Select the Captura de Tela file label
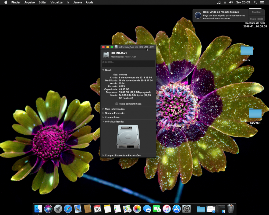 tap(255, 25)
